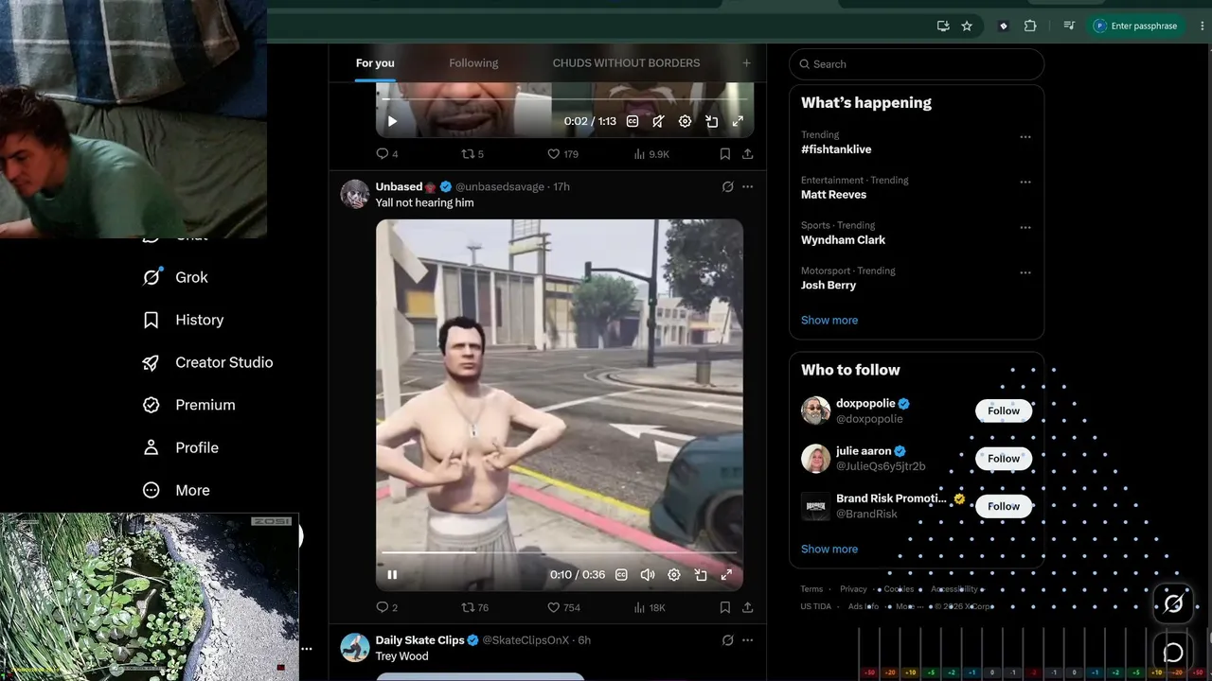Image resolution: width=1212 pixels, height=681 pixels.
Task: Open Profile from the sidebar
Action: coord(180,447)
